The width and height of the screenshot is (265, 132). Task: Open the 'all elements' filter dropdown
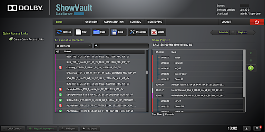click(73, 46)
